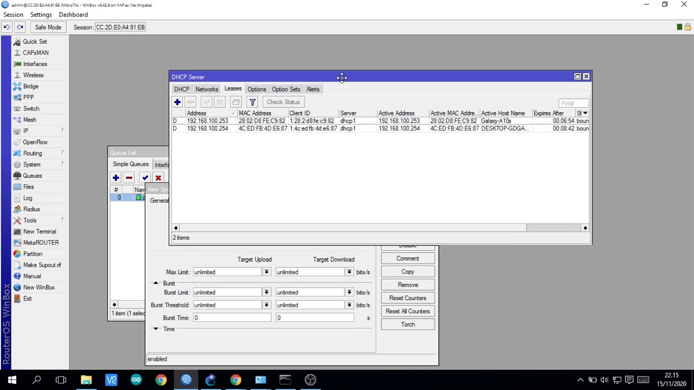Click the redo arrow in WinBox toolbar
Screen dimensions: 694x390
tap(20, 27)
